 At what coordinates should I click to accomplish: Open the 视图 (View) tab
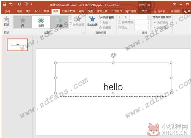(x=90, y=11)
